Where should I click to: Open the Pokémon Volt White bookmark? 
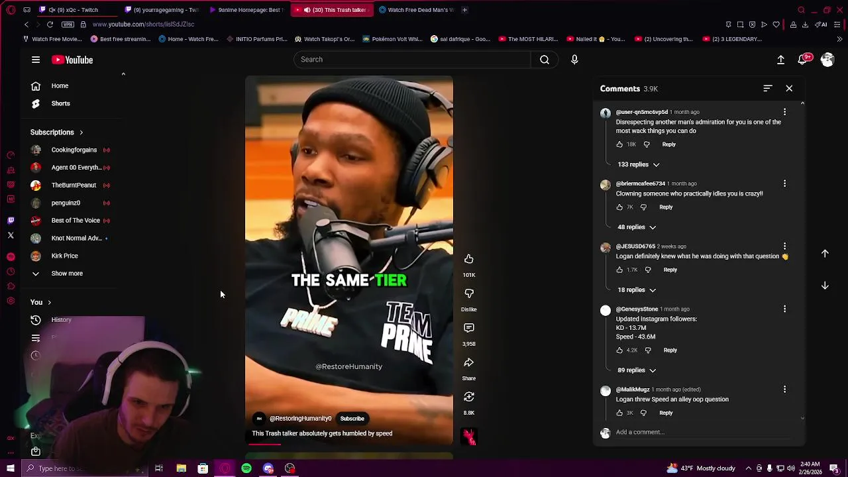(393, 39)
